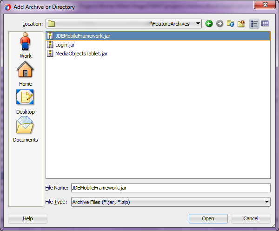This screenshot has height=231, width=279.
Task: Switch to details view
Action: (265, 24)
